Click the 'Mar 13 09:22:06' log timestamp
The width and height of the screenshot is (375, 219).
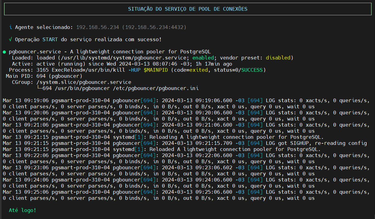(x=26, y=156)
